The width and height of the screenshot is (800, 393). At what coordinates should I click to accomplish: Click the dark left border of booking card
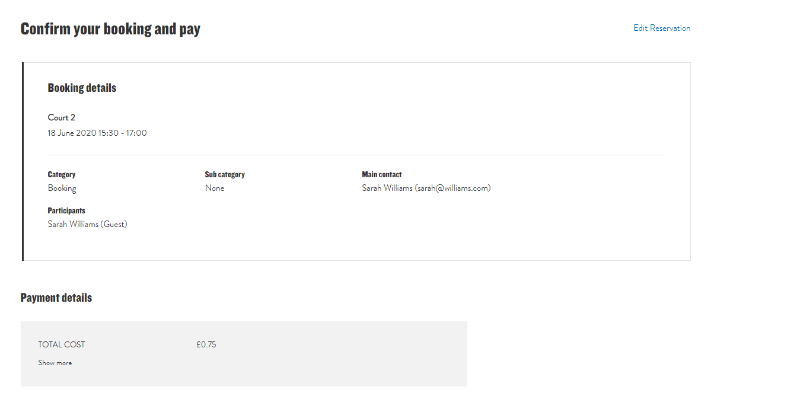pyautogui.click(x=23, y=161)
